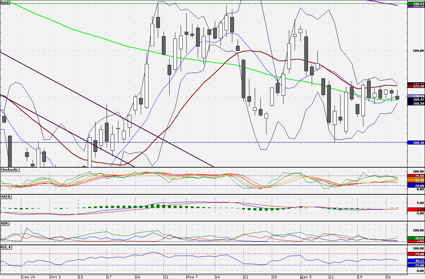Viewport: 425px width, 279px height.
Task: Click the black 169.47 current price tag
Action: (416, 99)
